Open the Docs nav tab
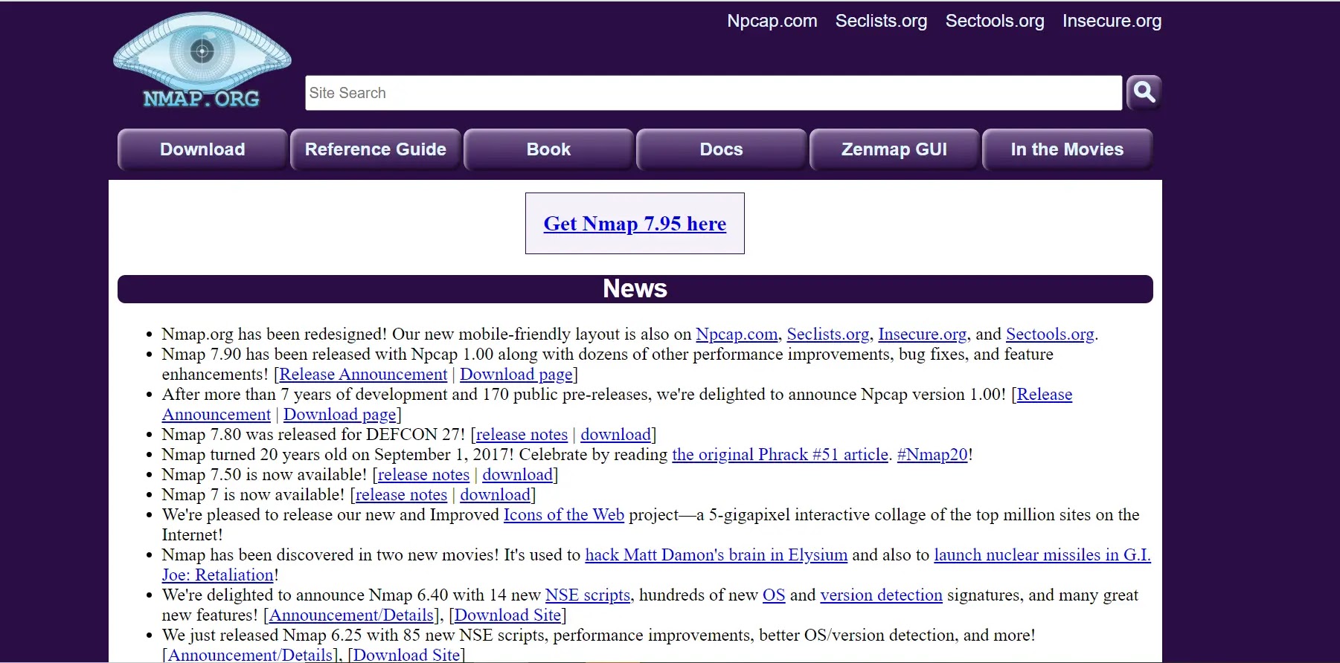Viewport: 1340px width, 663px height. click(721, 149)
